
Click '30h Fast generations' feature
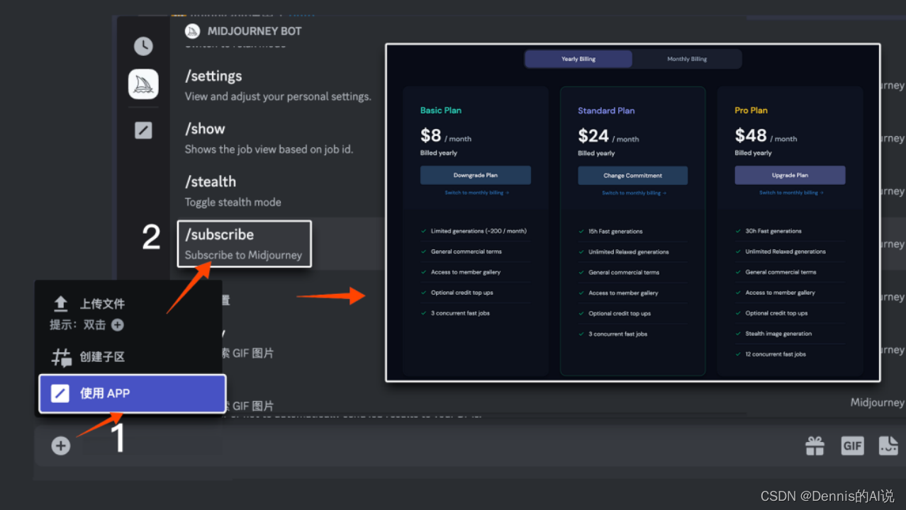point(773,231)
